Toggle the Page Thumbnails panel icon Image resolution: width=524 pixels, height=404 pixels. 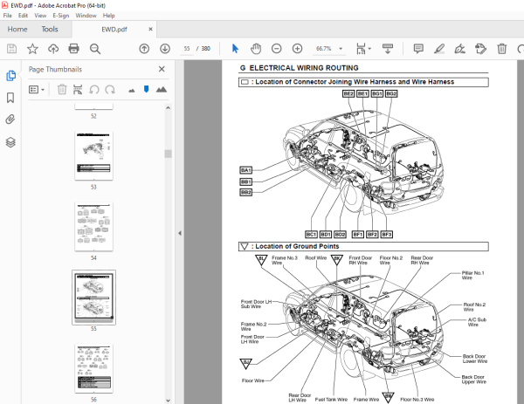10,76
